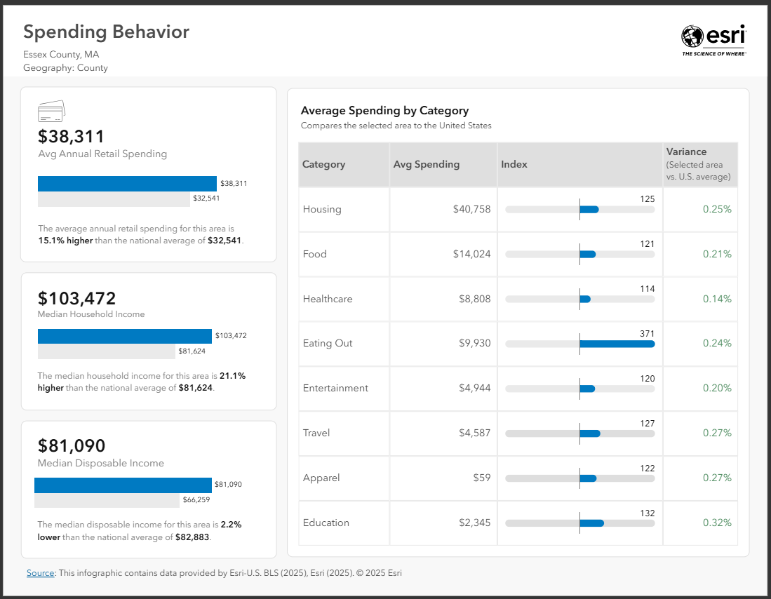Click the credit card icon
771x599 pixels.
(x=51, y=111)
